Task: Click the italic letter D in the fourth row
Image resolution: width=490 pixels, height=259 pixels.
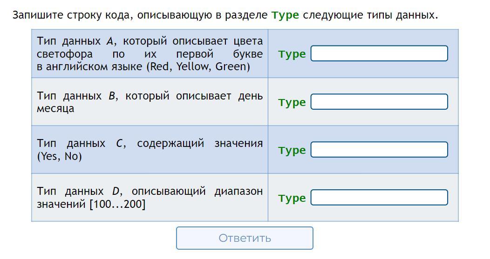Action: coord(116,192)
